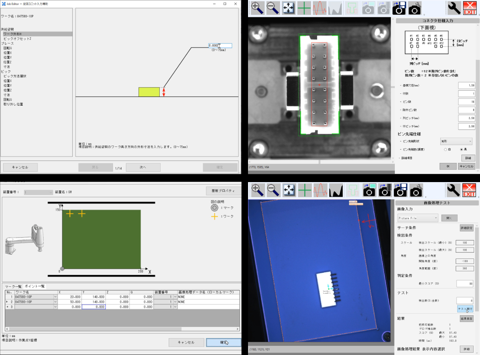Open black histogram icon in image test toolbar
The width and height of the screenshot is (480, 355).
click(336, 190)
